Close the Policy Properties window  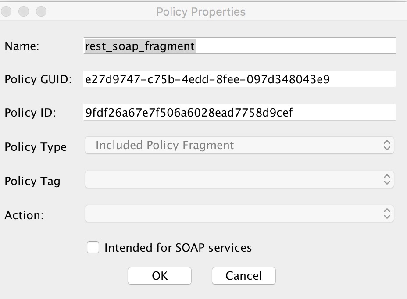coord(6,11)
